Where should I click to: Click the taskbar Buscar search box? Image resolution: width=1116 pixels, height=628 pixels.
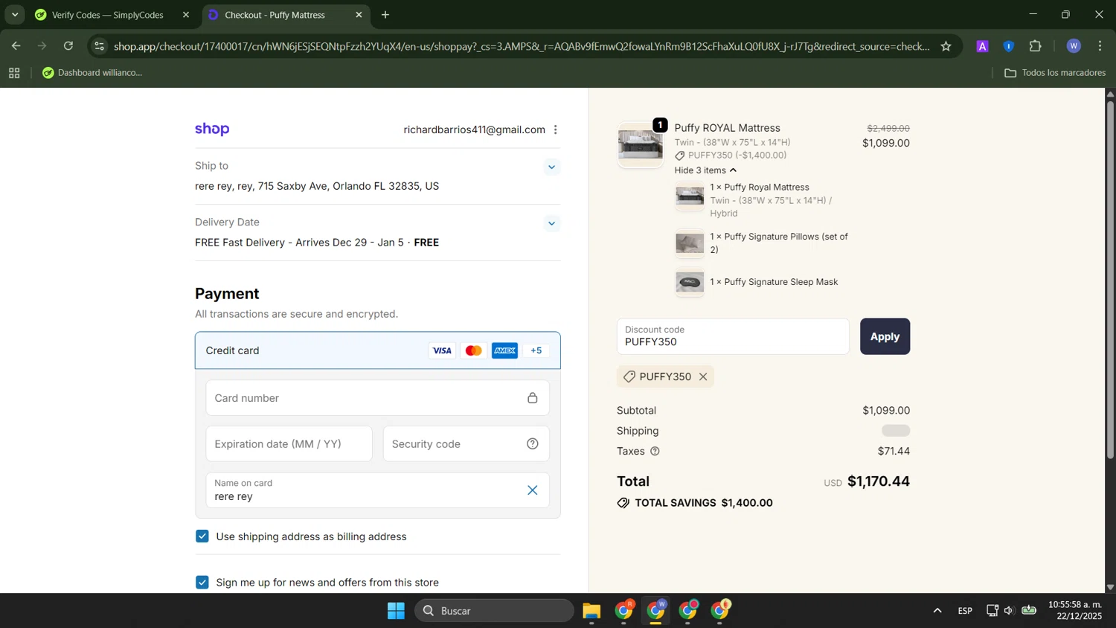coord(494,611)
